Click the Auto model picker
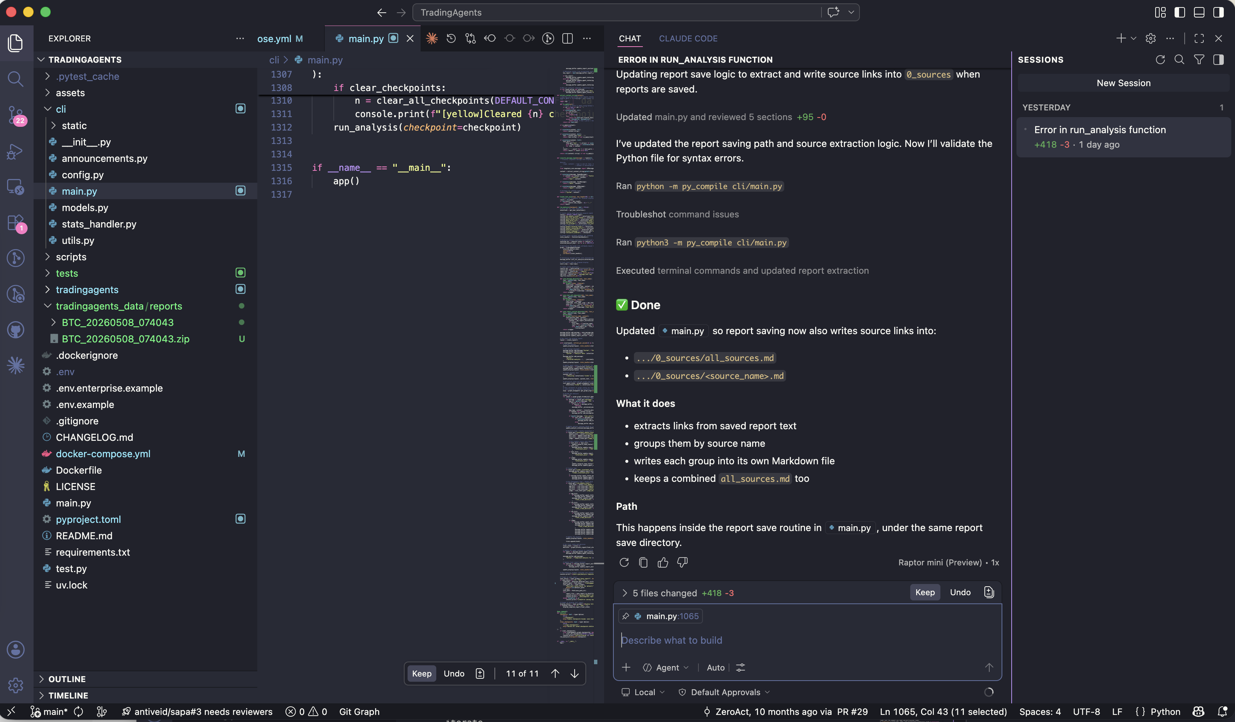Viewport: 1235px width, 722px height. click(x=716, y=667)
